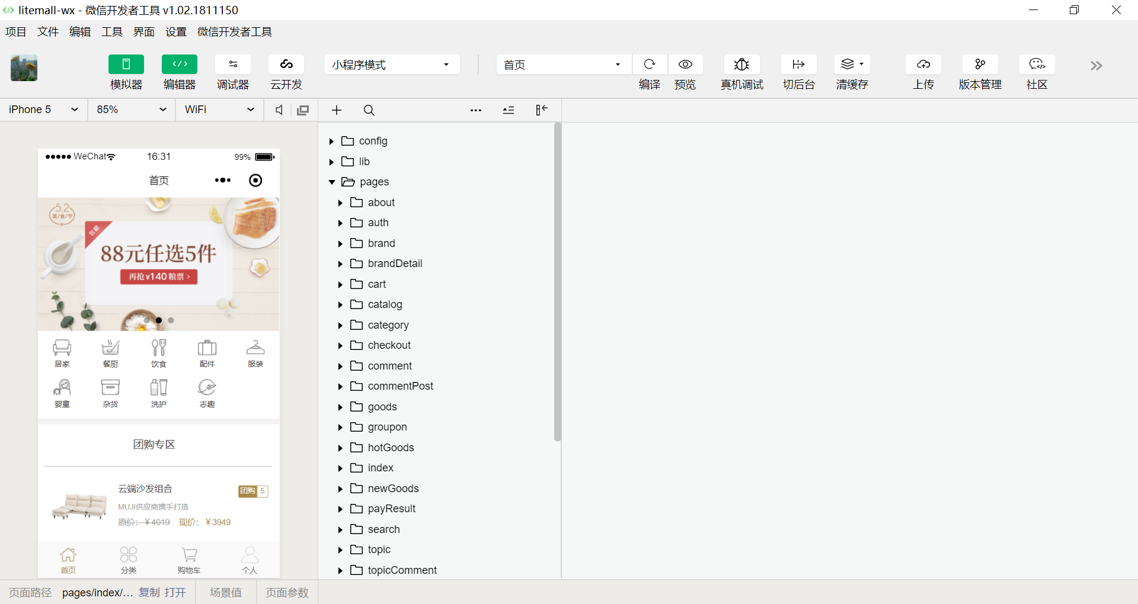Viewport: 1138px width, 604px height.
Task: Mute simulator sound speaker icon
Action: pyautogui.click(x=279, y=110)
